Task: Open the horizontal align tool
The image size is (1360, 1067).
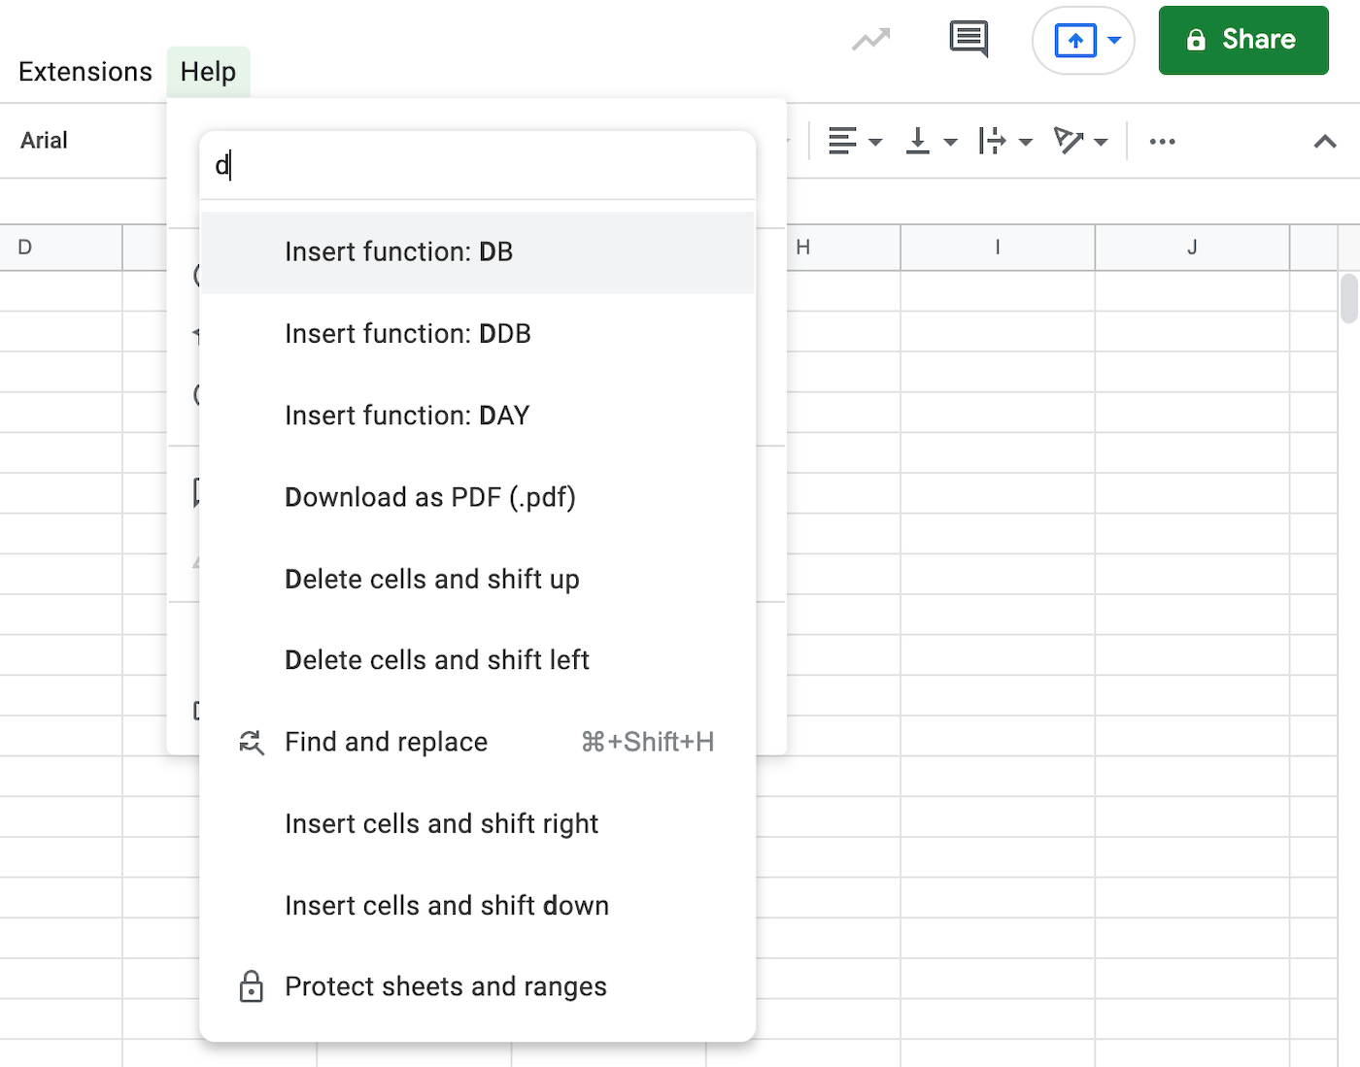Action: tap(841, 141)
